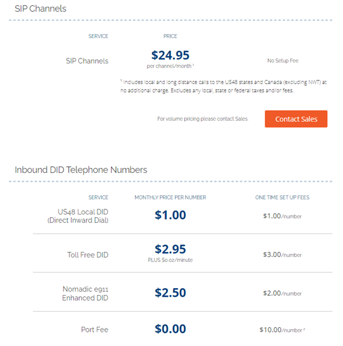343x346 pixels.
Task: Click the $3.00/number setup fee
Action: point(282,255)
